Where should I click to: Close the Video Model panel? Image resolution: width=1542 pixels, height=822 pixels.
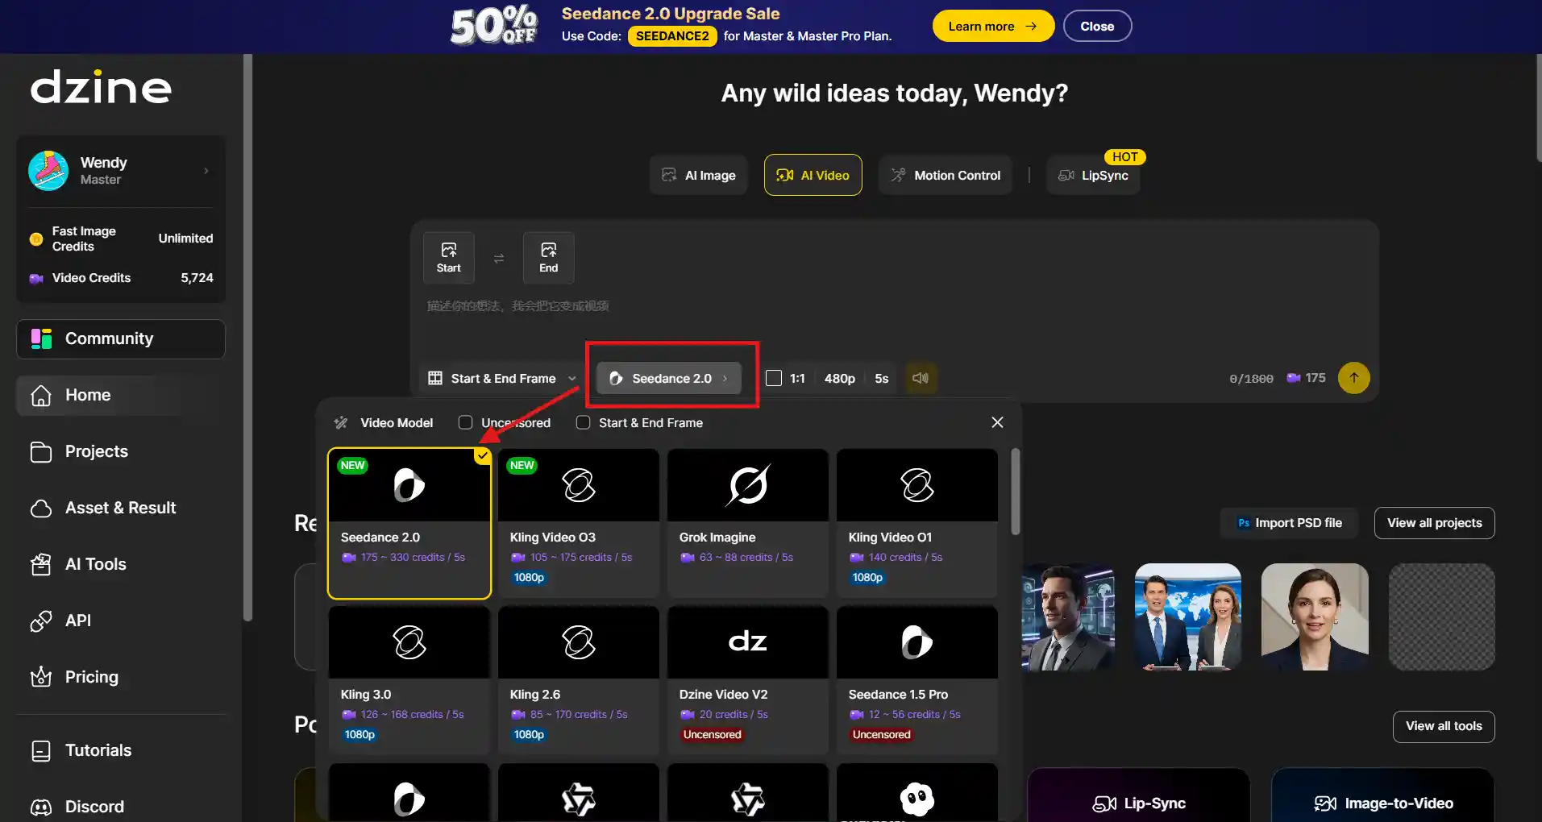point(997,422)
